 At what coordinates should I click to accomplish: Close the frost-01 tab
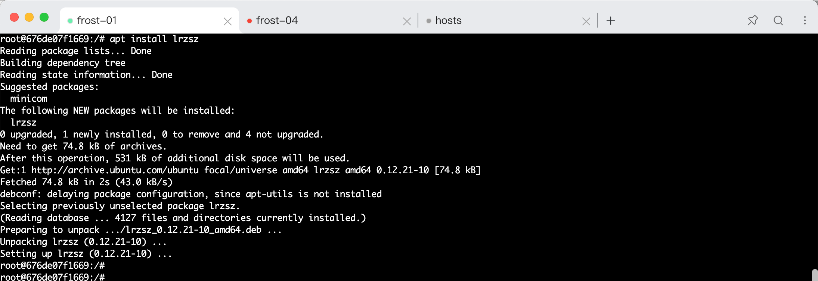click(227, 22)
